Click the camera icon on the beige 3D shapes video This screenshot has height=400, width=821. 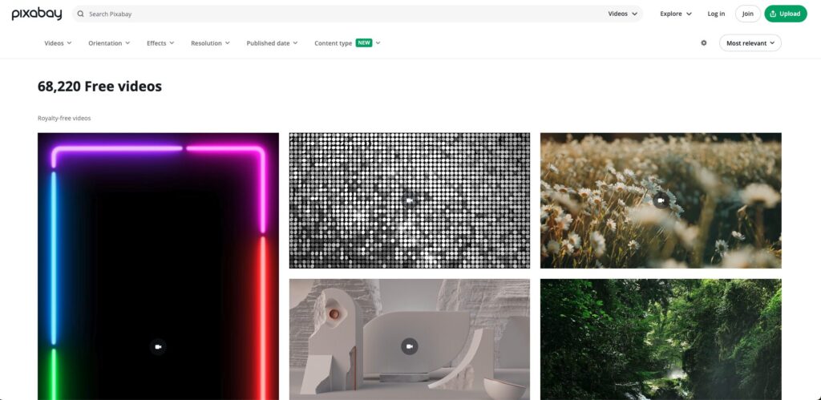(x=410, y=346)
